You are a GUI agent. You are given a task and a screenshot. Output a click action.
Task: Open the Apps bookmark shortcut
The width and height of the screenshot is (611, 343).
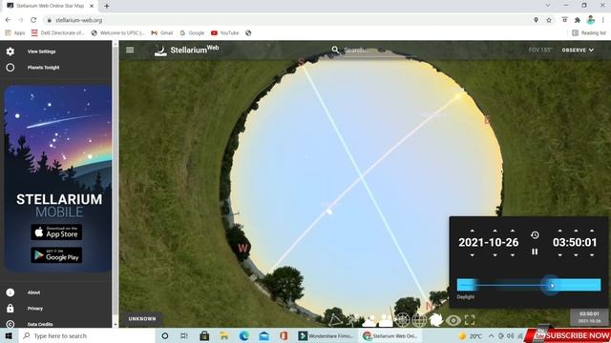click(x=15, y=33)
